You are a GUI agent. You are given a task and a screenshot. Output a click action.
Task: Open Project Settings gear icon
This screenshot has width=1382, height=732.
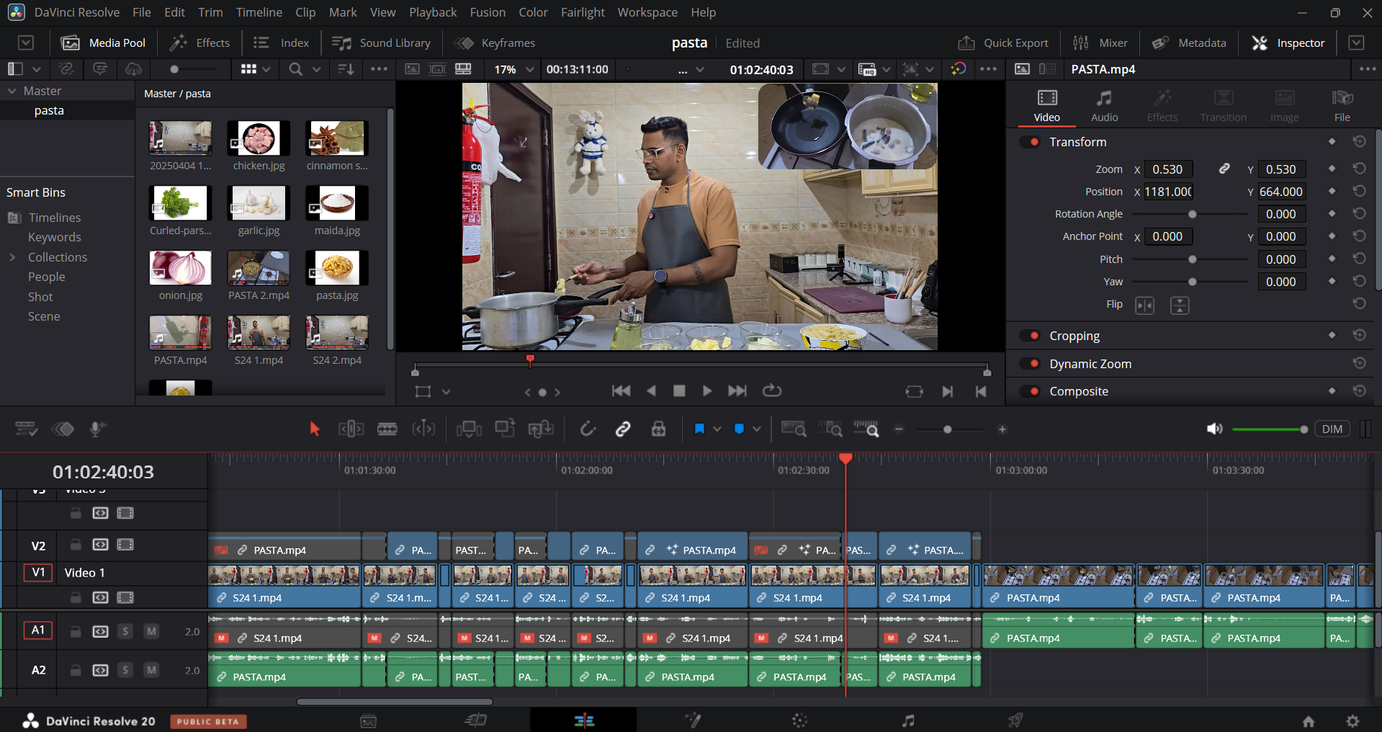click(x=1352, y=720)
